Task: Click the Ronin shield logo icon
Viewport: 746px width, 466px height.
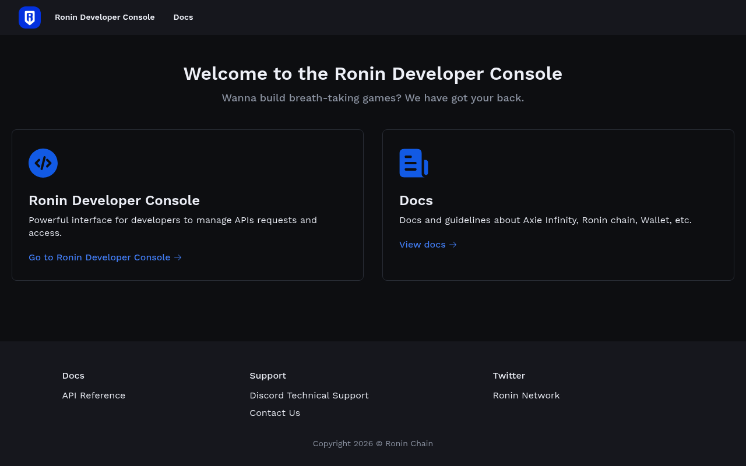Action: pyautogui.click(x=30, y=17)
